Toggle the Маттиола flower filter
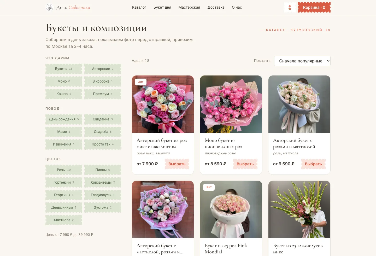Screen dimensions: 376x256 64,220
